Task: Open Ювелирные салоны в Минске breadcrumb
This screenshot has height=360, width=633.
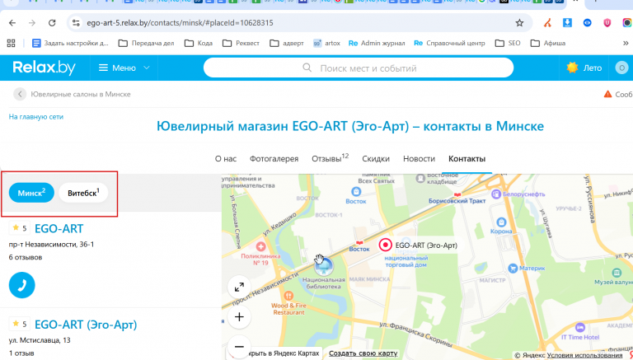Action: click(81, 94)
